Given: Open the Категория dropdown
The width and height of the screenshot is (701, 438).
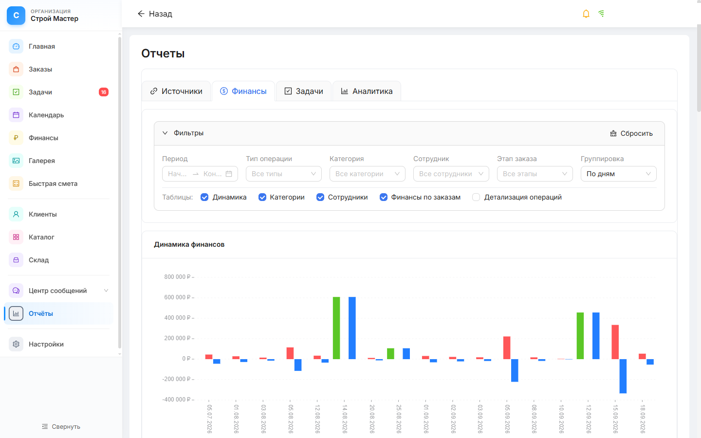Looking at the screenshot, I should 368,174.
